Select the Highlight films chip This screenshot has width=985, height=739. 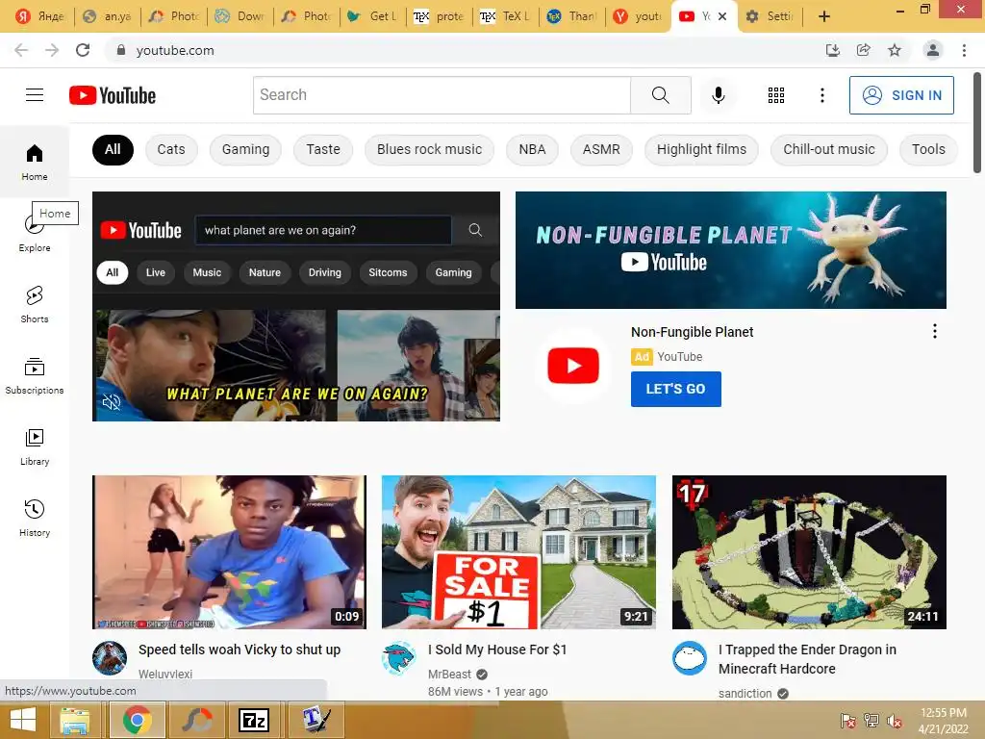pos(701,149)
